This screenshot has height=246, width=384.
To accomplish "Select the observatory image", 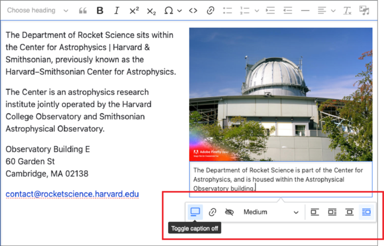I will pyautogui.click(x=281, y=94).
